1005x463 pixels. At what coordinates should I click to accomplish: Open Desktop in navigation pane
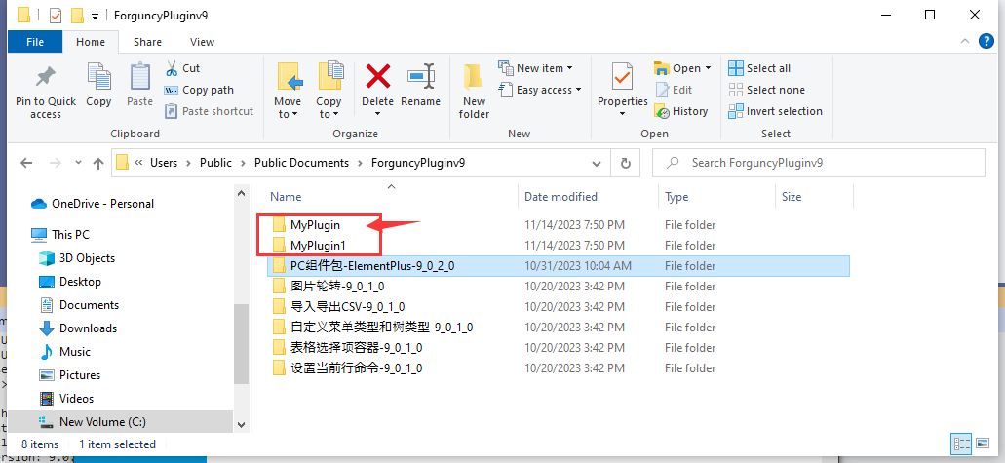pyautogui.click(x=70, y=282)
